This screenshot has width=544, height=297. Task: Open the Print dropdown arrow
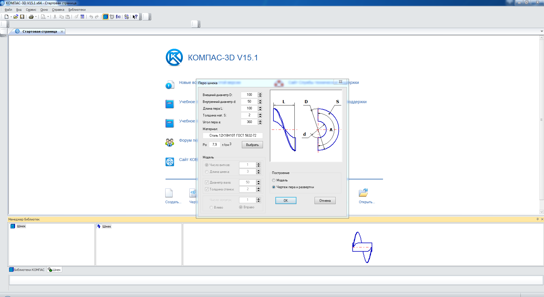(36, 17)
